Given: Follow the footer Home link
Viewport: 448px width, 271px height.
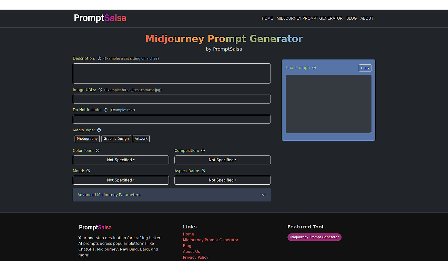Looking at the screenshot, I should (189, 234).
